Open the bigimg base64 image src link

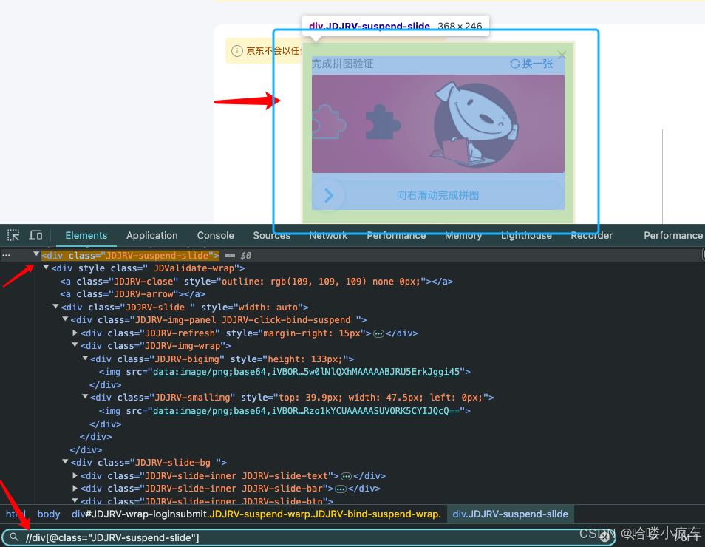click(x=306, y=372)
